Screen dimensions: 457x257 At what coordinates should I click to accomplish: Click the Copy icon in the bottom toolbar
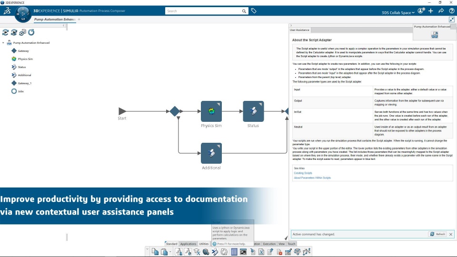(155, 251)
